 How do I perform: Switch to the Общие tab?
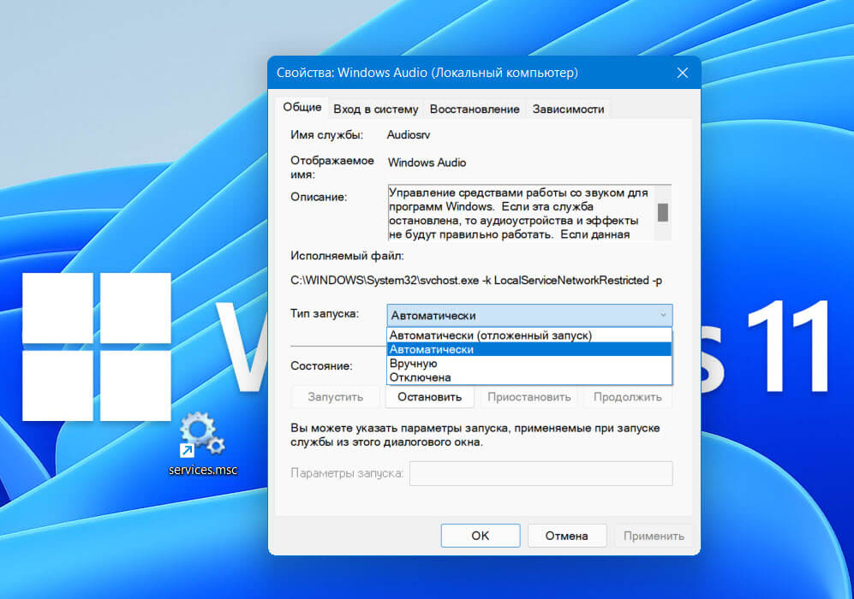tap(302, 107)
